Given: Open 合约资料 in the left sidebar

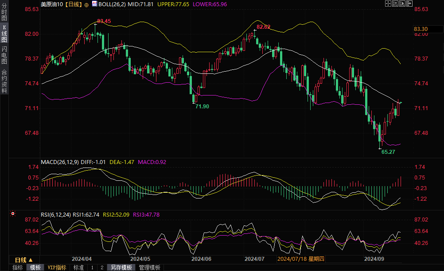Looking at the screenshot, I should [4, 81].
